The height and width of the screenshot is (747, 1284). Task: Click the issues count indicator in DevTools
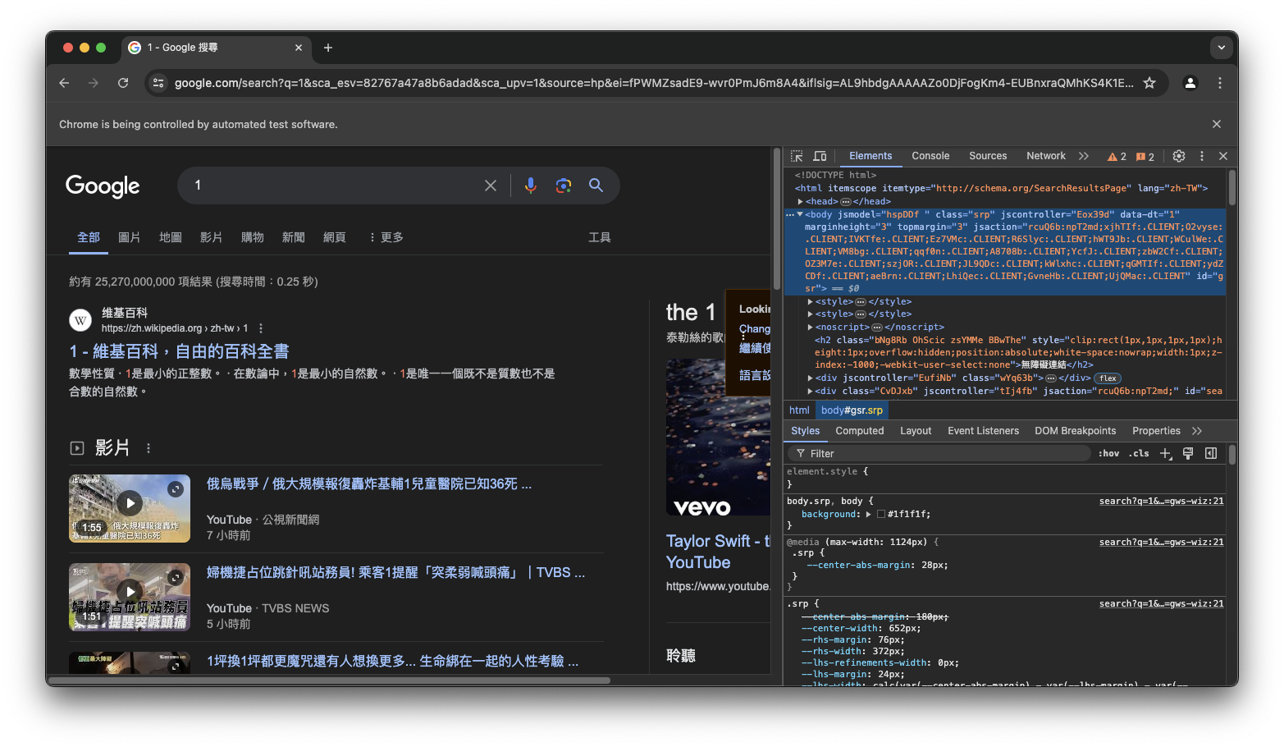(1145, 157)
